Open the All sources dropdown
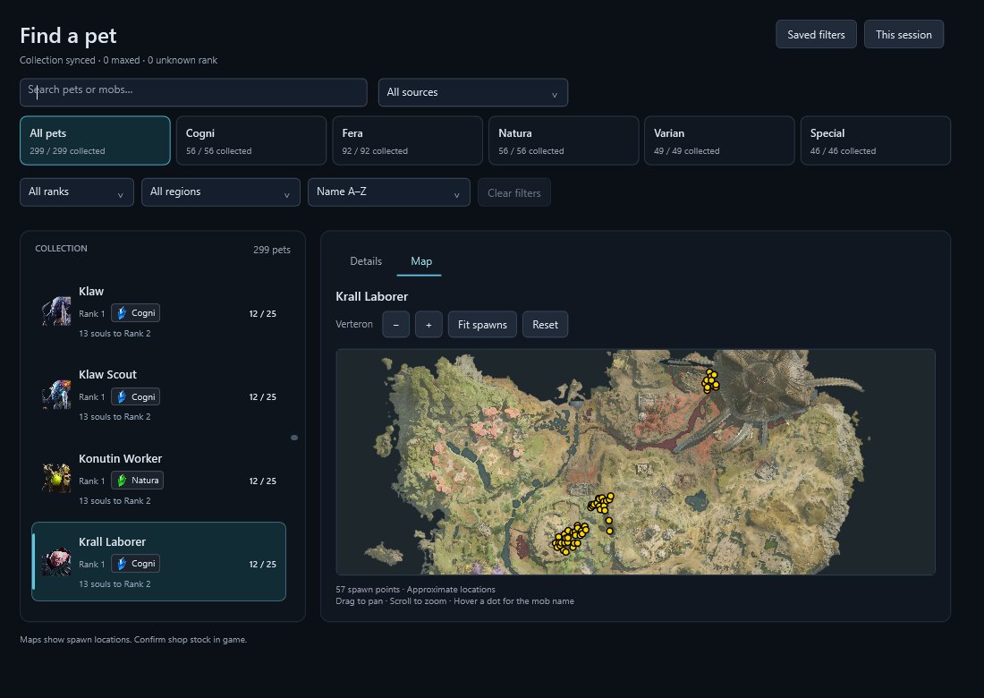This screenshot has height=698, width=984. (x=473, y=92)
